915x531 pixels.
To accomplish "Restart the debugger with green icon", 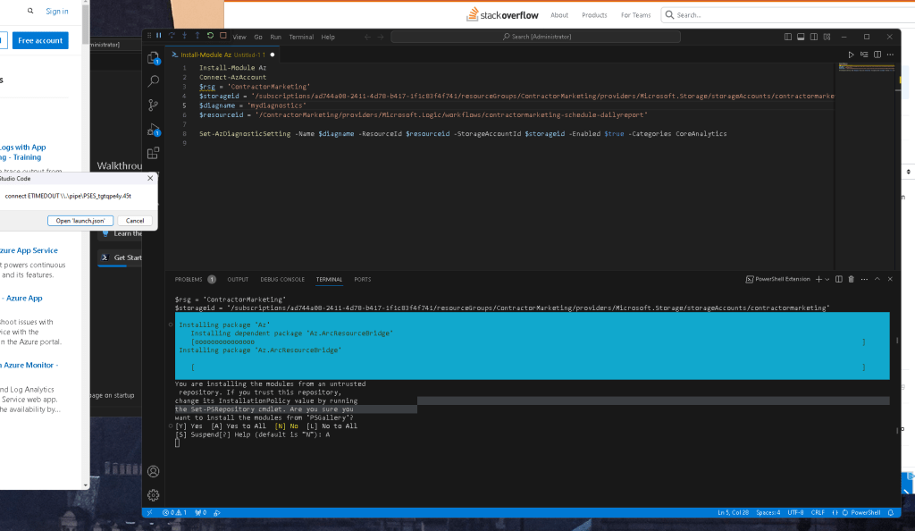I will click(x=210, y=36).
